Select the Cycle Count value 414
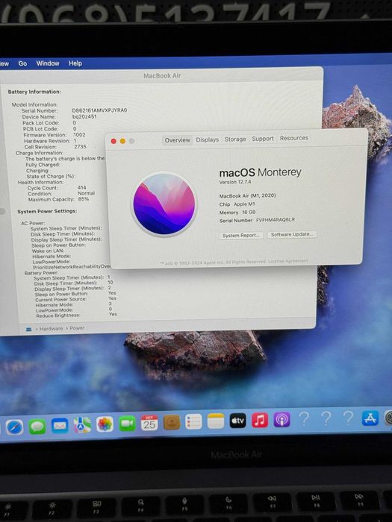 [x=81, y=187]
